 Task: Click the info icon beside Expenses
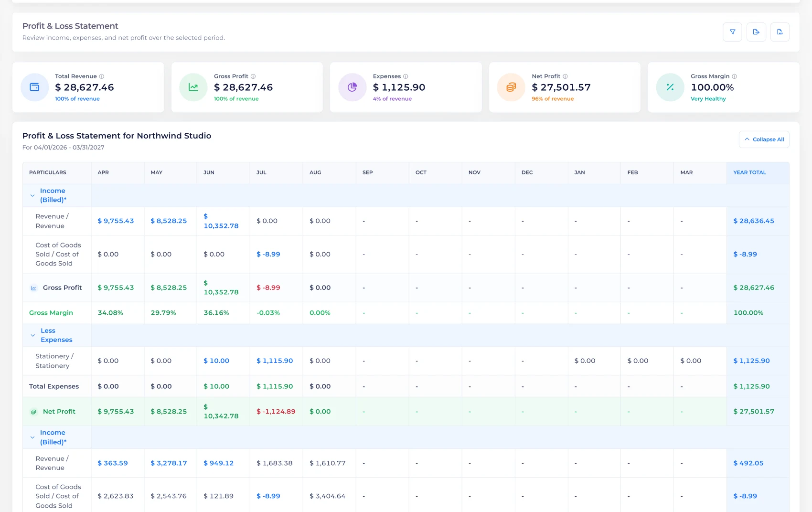click(406, 76)
